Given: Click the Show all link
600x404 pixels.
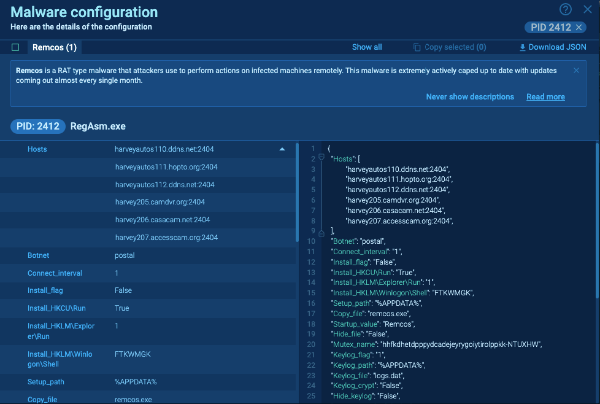Looking at the screenshot, I should point(367,47).
